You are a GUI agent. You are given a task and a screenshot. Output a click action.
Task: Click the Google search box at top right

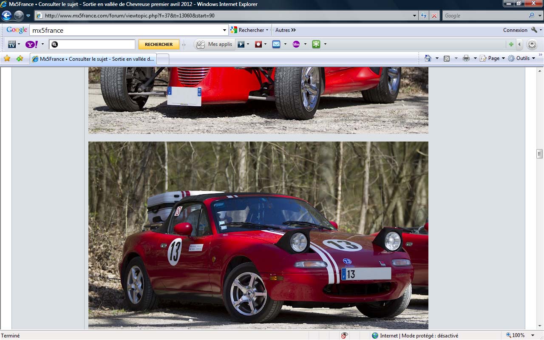pos(484,16)
